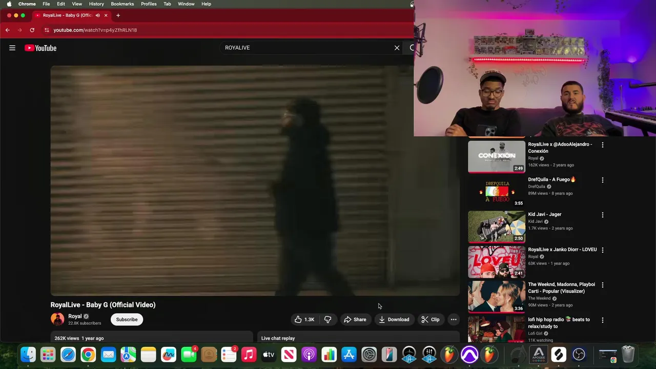Open Music app from the Dock
The image size is (656, 369).
pos(249,354)
